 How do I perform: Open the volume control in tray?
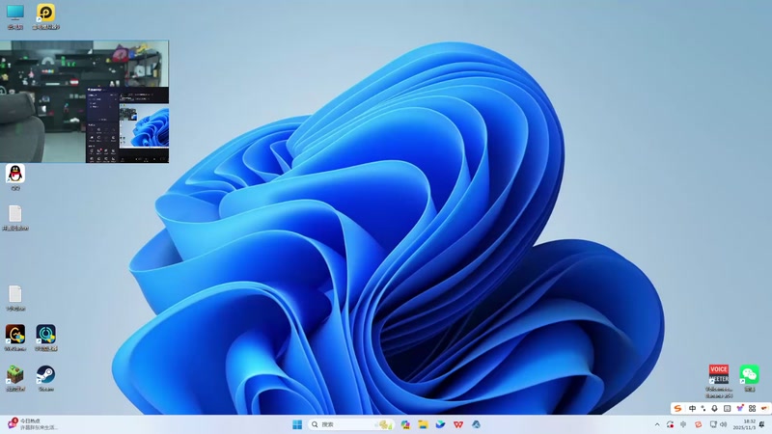coord(723,424)
